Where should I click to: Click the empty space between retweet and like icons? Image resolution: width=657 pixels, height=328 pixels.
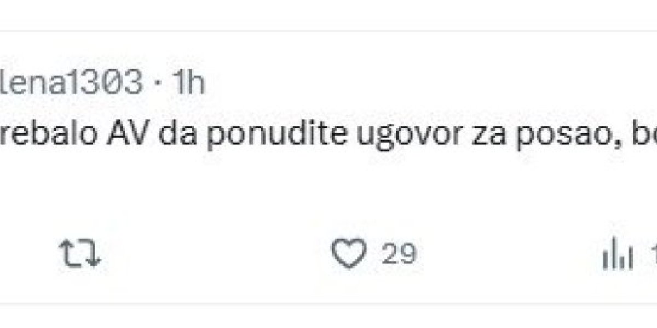(214, 255)
